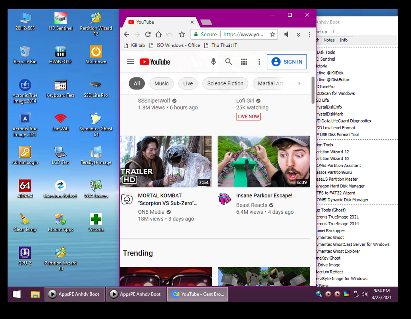
Task: Select the Music filter chip
Action: click(x=162, y=84)
